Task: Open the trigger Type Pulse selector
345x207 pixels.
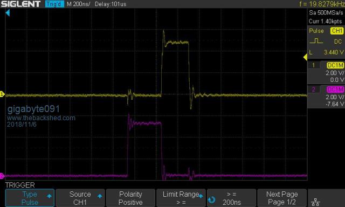Action: click(30, 198)
